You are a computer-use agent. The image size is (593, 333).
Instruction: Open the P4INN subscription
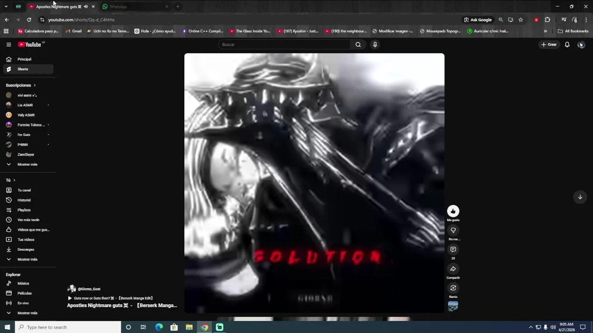click(x=28, y=144)
